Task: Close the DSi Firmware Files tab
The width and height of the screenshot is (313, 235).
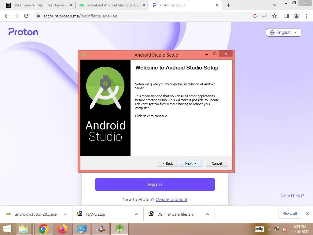Action: tap(71, 5)
